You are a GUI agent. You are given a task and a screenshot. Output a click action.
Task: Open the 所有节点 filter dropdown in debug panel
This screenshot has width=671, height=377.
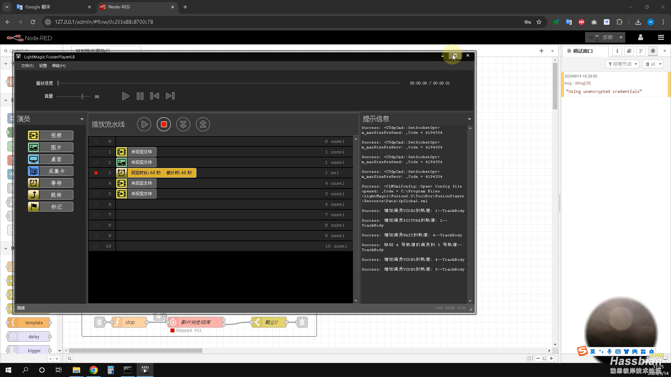[636, 64]
